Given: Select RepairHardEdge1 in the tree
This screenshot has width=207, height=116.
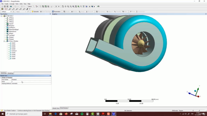Looking at the screenshot, I should tap(14, 30).
